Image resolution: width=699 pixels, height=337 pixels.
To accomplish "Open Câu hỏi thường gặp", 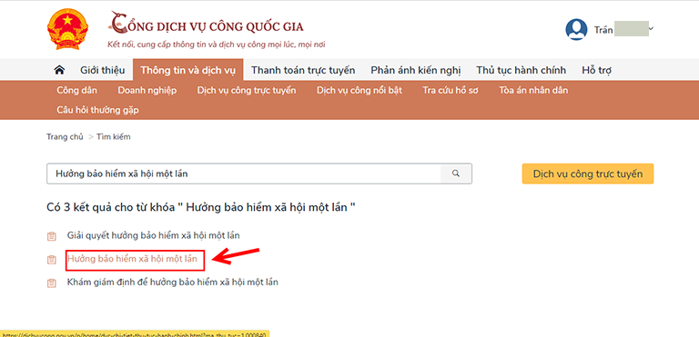I will click(97, 110).
